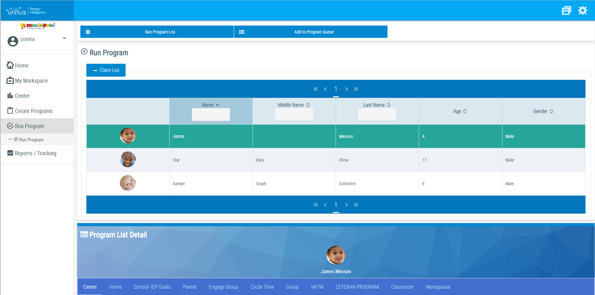Select Reports / Tracking in the sidebar

(x=35, y=153)
